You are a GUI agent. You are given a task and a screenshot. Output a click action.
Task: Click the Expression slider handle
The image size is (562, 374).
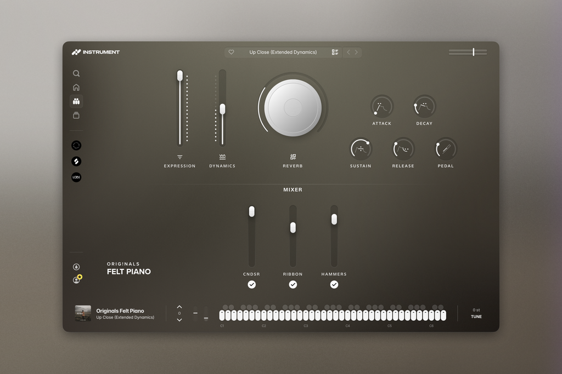click(180, 76)
